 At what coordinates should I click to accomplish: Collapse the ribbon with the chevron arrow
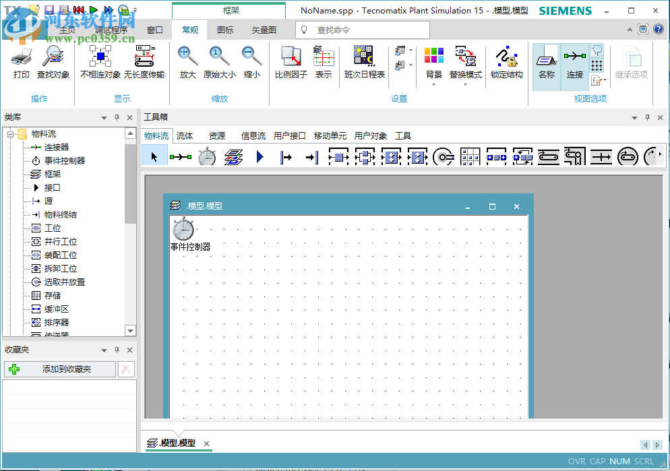pyautogui.click(x=629, y=29)
